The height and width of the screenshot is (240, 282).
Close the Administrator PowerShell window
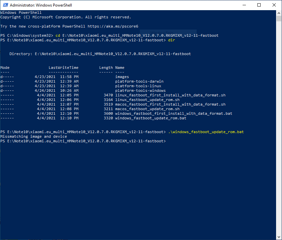click(x=274, y=5)
